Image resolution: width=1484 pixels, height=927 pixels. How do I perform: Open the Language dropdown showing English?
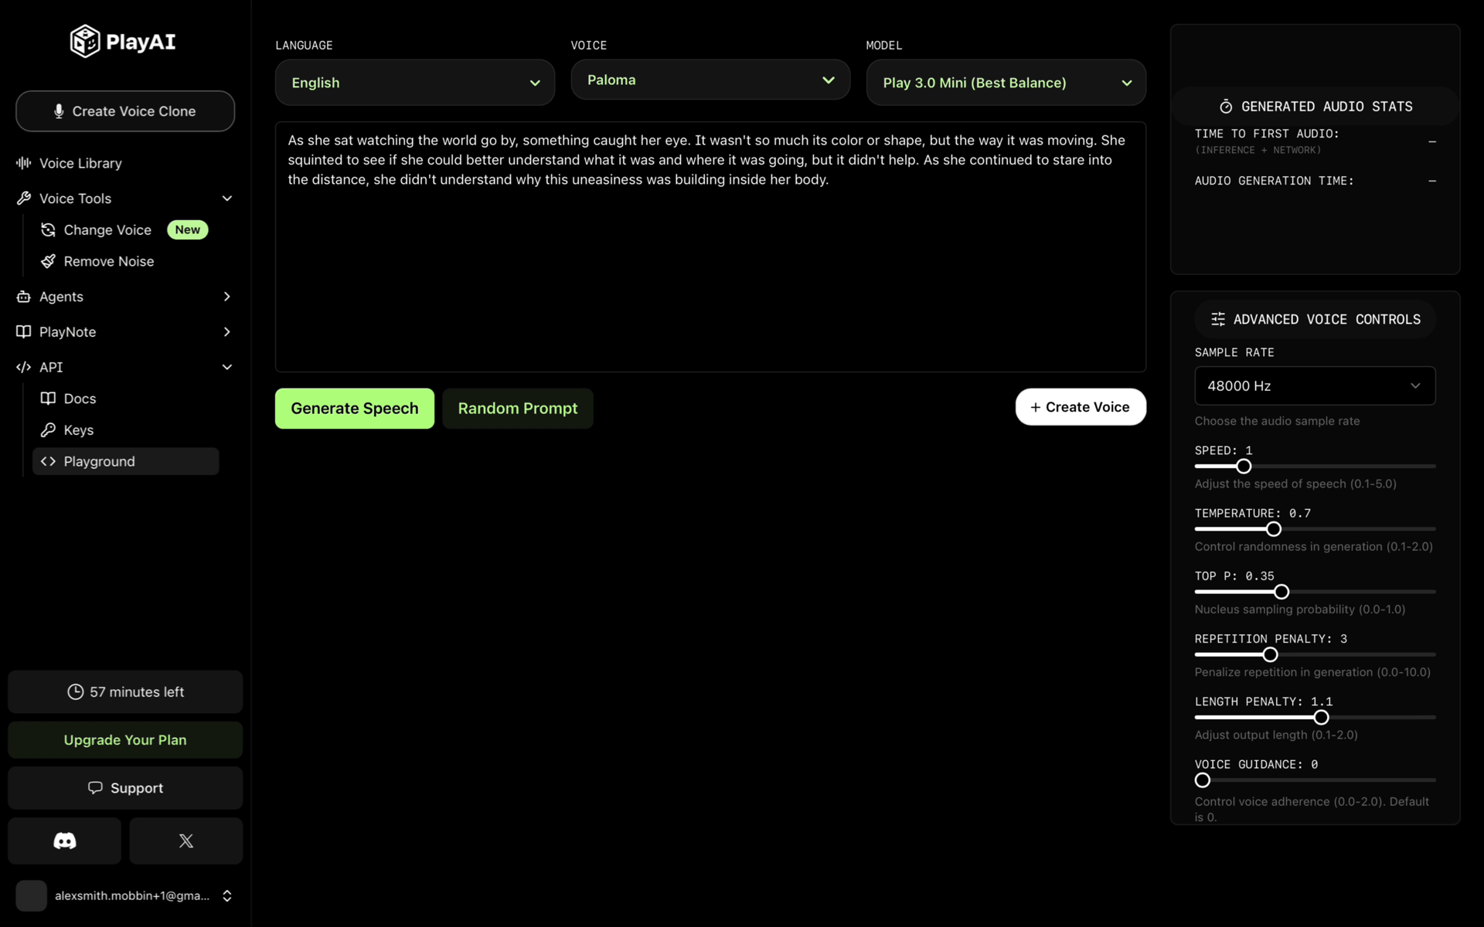coord(415,83)
